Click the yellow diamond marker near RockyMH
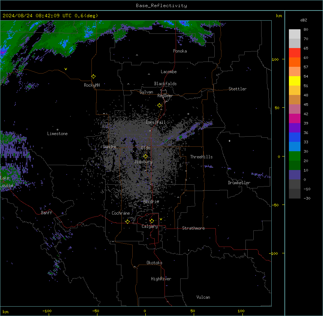 94,77
